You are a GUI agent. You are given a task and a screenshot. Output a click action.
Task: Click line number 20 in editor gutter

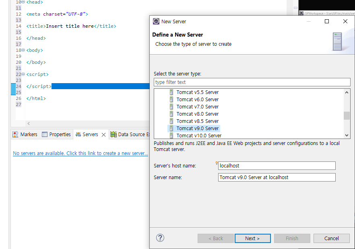(19, 62)
